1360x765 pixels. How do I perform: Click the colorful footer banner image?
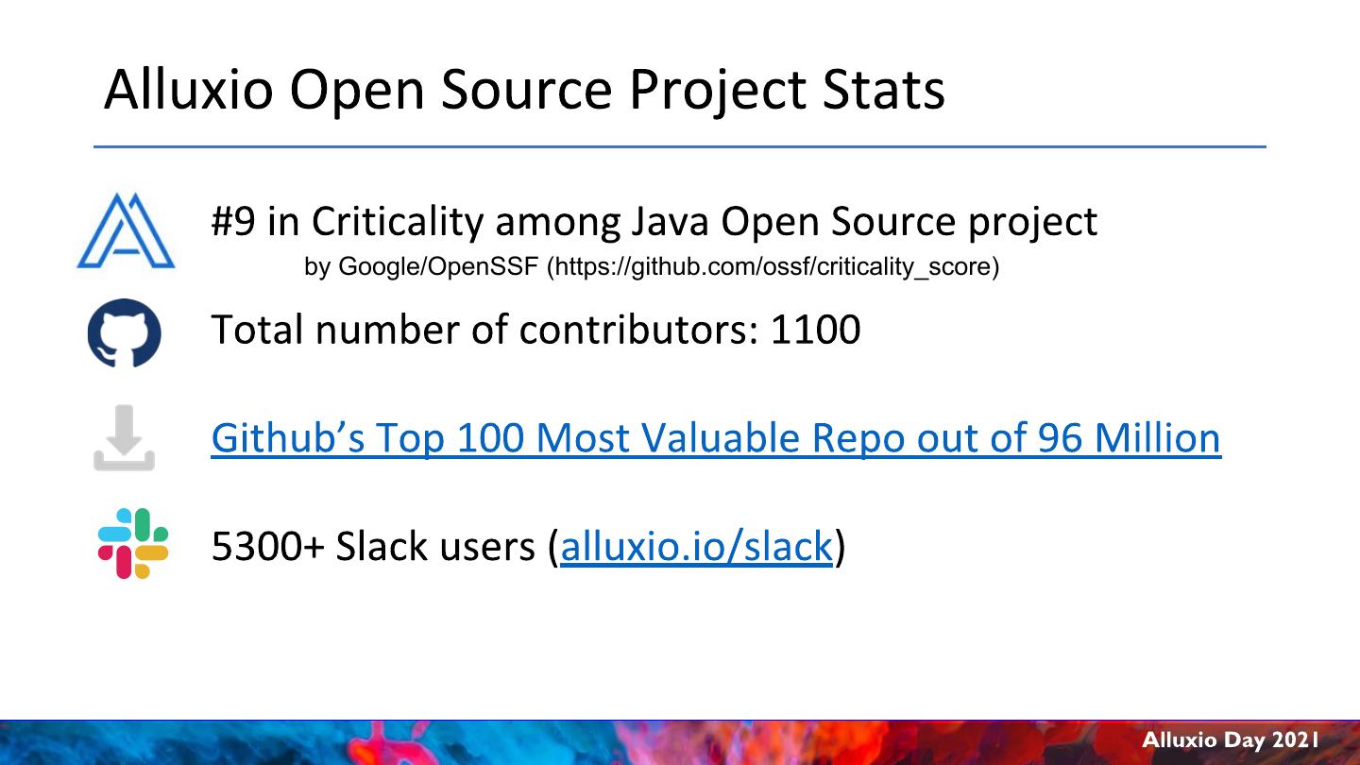click(567, 742)
